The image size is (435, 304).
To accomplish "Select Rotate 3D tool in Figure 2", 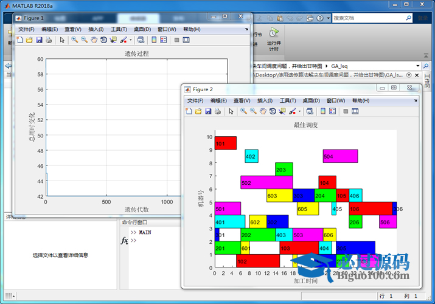I will (x=273, y=111).
